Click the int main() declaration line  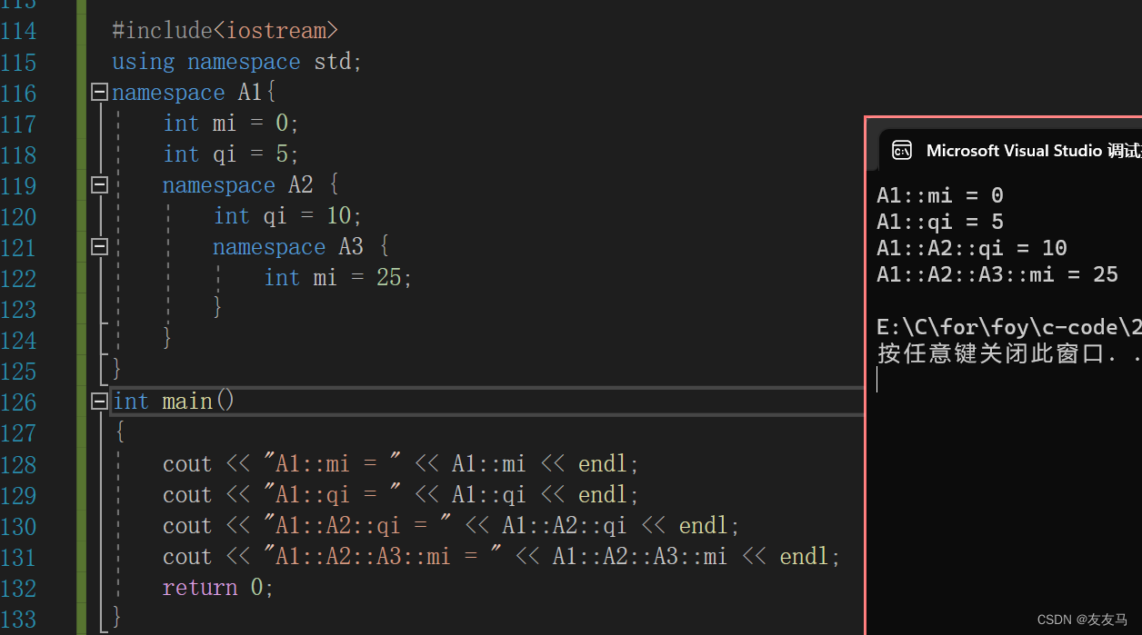(173, 400)
